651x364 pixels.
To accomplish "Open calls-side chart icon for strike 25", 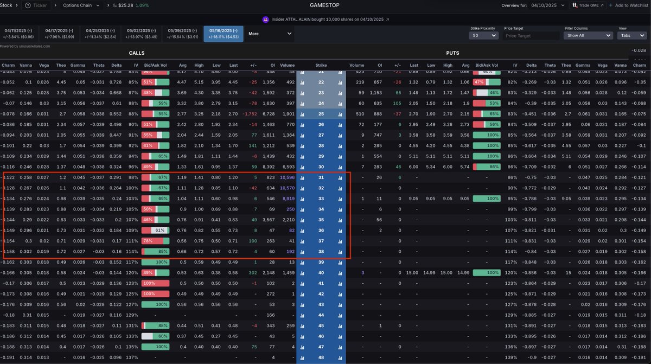I will tap(302, 114).
